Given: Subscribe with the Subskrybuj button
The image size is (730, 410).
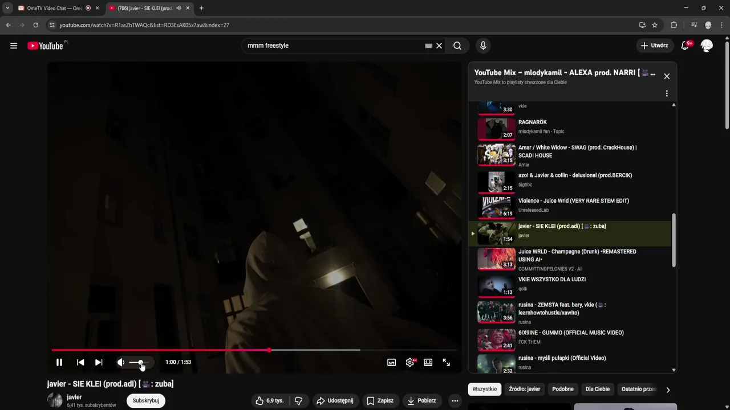Looking at the screenshot, I should coord(145,400).
